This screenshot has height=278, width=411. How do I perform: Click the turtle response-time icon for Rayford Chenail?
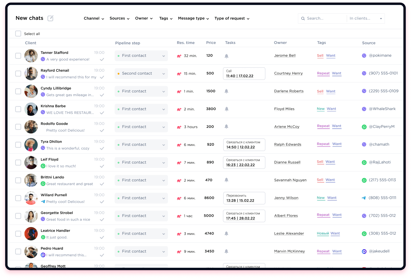[x=179, y=74]
